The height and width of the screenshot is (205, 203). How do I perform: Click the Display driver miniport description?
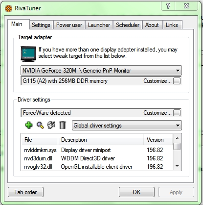86,150
